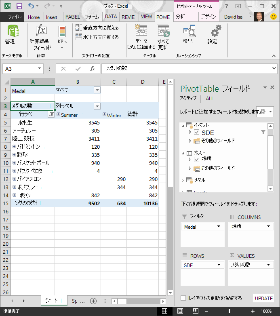Click the insert function fx icon
The height and width of the screenshot is (316, 280).
pos(93,69)
